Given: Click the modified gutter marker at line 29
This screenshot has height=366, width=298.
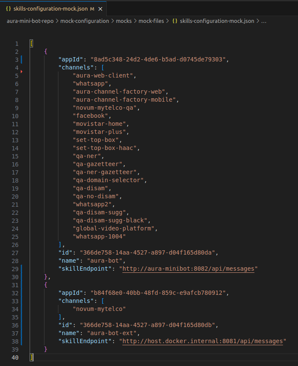Looking at the screenshot, I should pyautogui.click(x=22, y=269).
